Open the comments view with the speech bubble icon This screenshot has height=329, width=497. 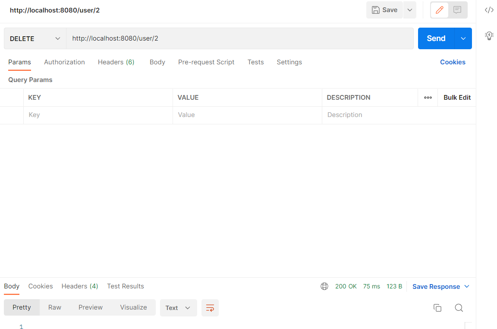pos(457,10)
